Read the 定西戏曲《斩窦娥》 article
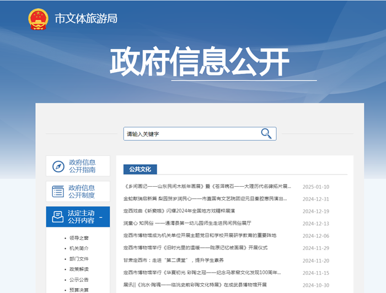 point(179,211)
